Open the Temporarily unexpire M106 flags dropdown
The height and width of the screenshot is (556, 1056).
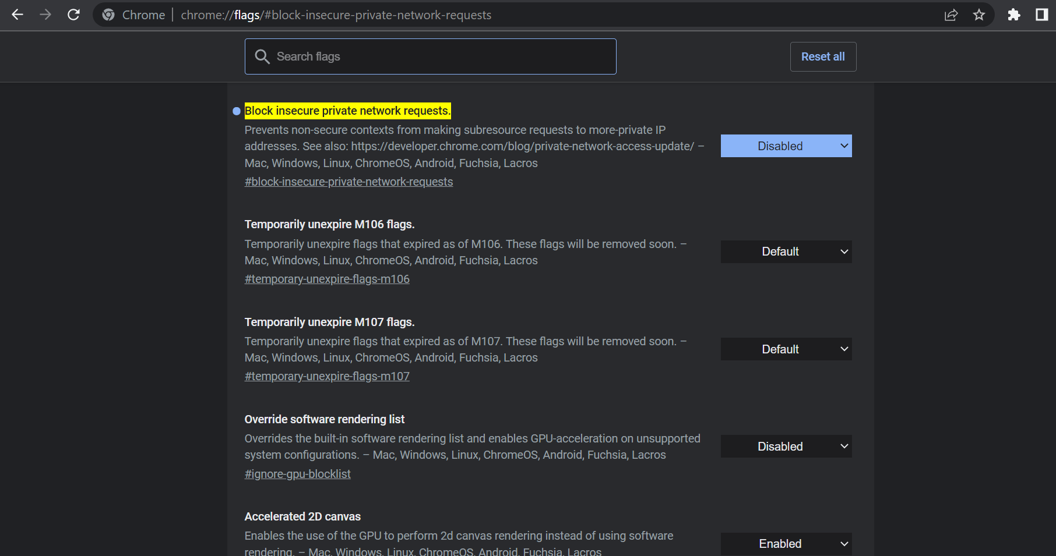click(786, 252)
